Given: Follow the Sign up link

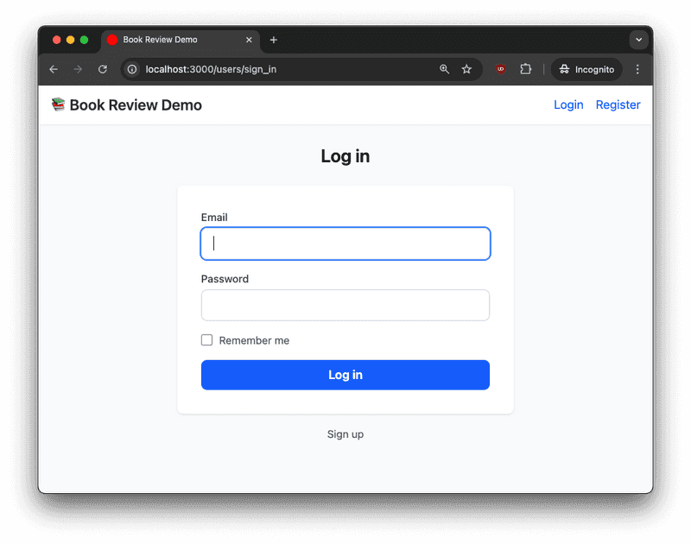Looking at the screenshot, I should 345,433.
